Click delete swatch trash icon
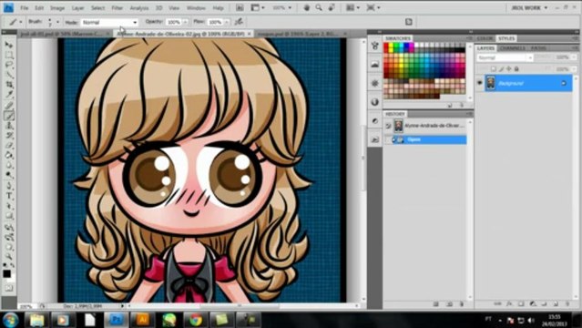 point(462,106)
